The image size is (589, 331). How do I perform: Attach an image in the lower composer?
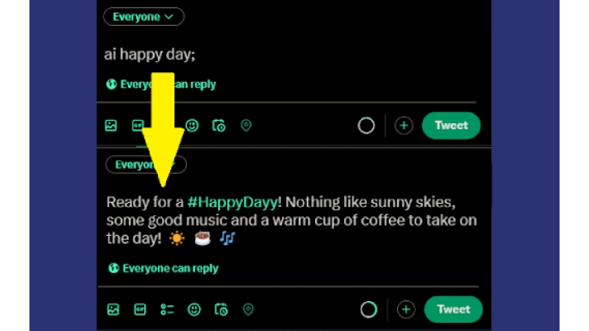pos(113,310)
